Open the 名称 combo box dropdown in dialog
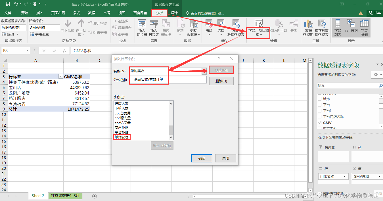Viewport: 383px width, 201px height. (x=204, y=71)
